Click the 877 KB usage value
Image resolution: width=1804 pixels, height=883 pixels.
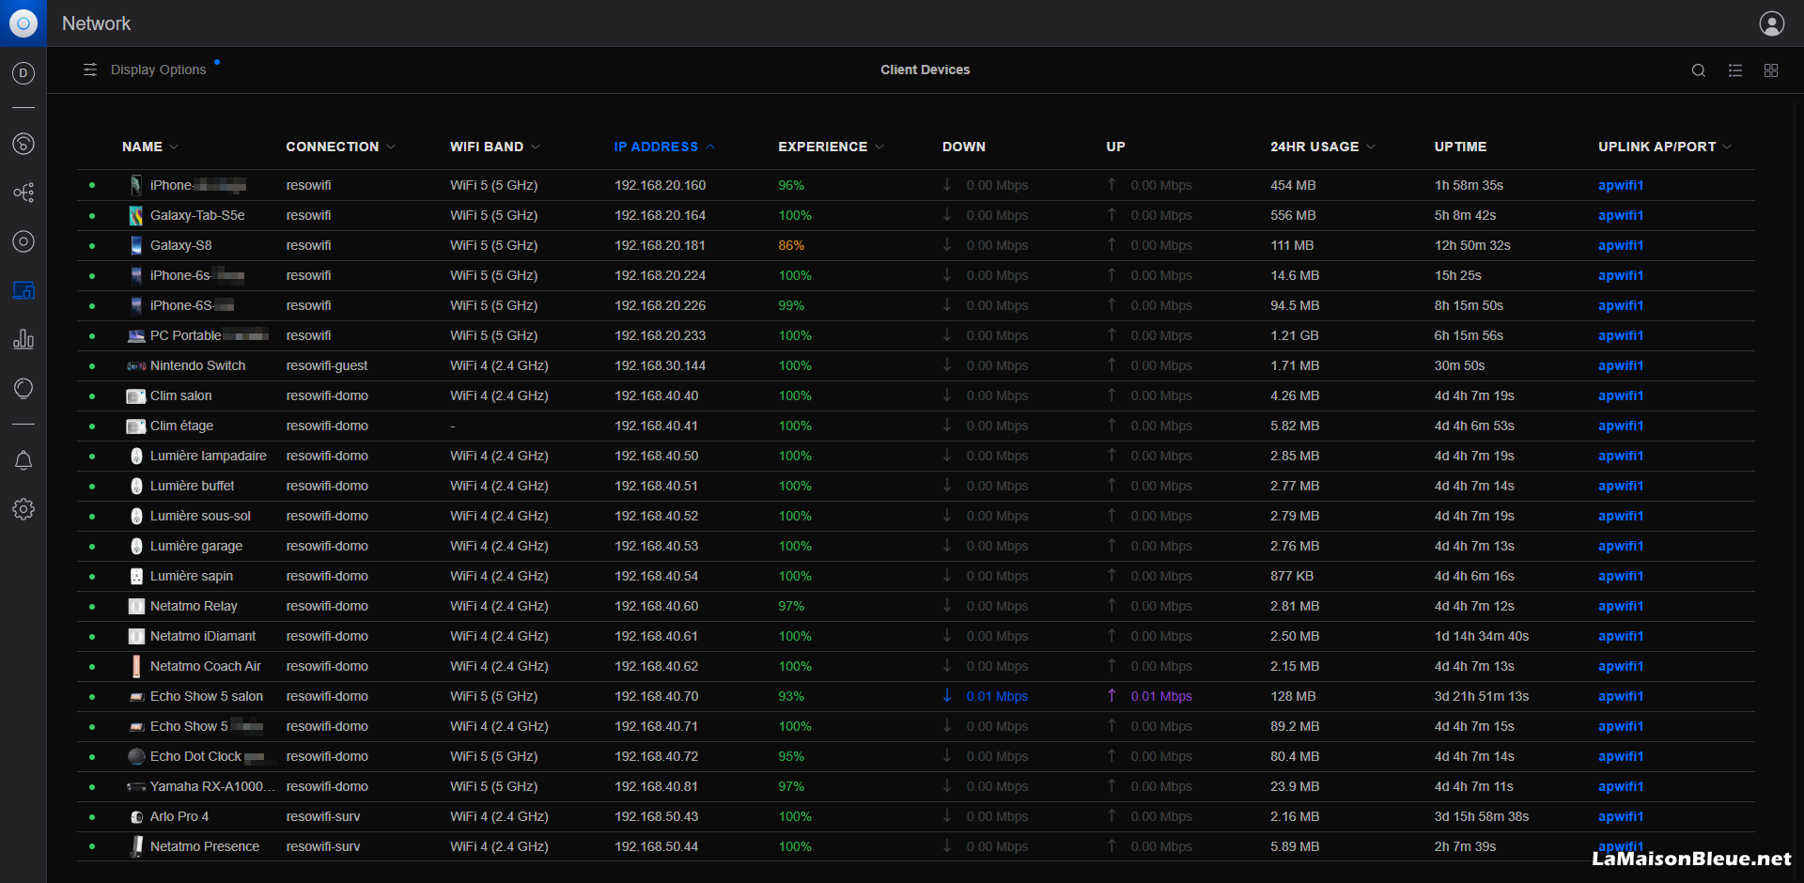(x=1292, y=577)
